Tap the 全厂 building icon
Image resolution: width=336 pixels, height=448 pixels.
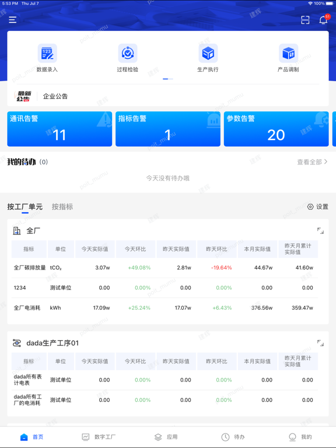tap(17, 230)
